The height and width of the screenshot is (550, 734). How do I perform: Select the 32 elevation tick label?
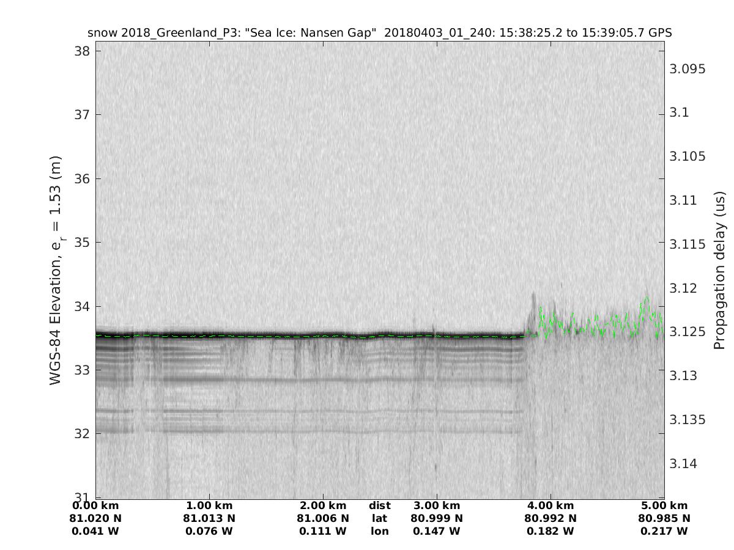(80, 434)
